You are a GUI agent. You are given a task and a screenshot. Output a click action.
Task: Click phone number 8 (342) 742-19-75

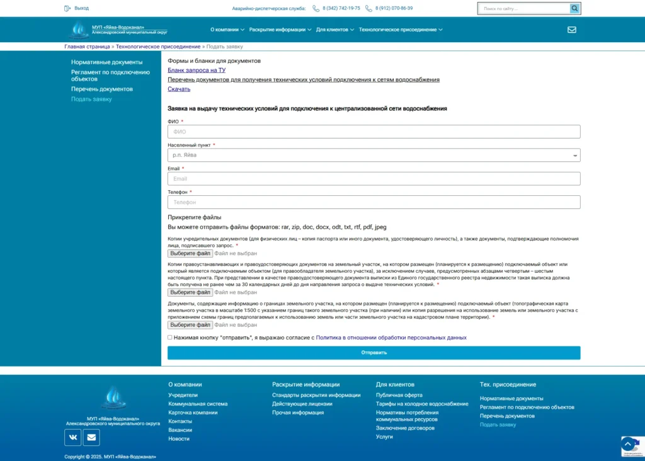pyautogui.click(x=341, y=8)
